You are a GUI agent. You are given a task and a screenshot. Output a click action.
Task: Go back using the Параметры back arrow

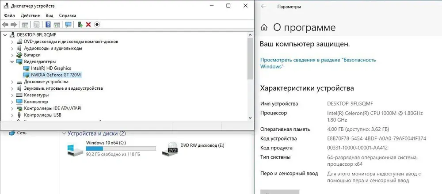click(263, 7)
